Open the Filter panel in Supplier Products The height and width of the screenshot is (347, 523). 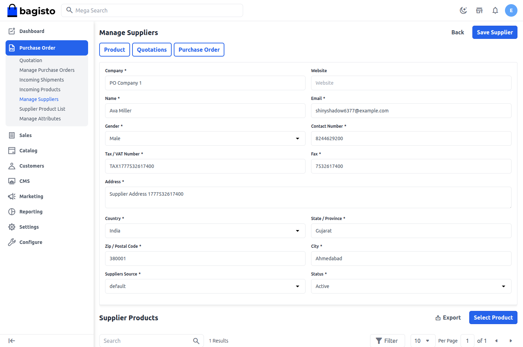point(387,340)
